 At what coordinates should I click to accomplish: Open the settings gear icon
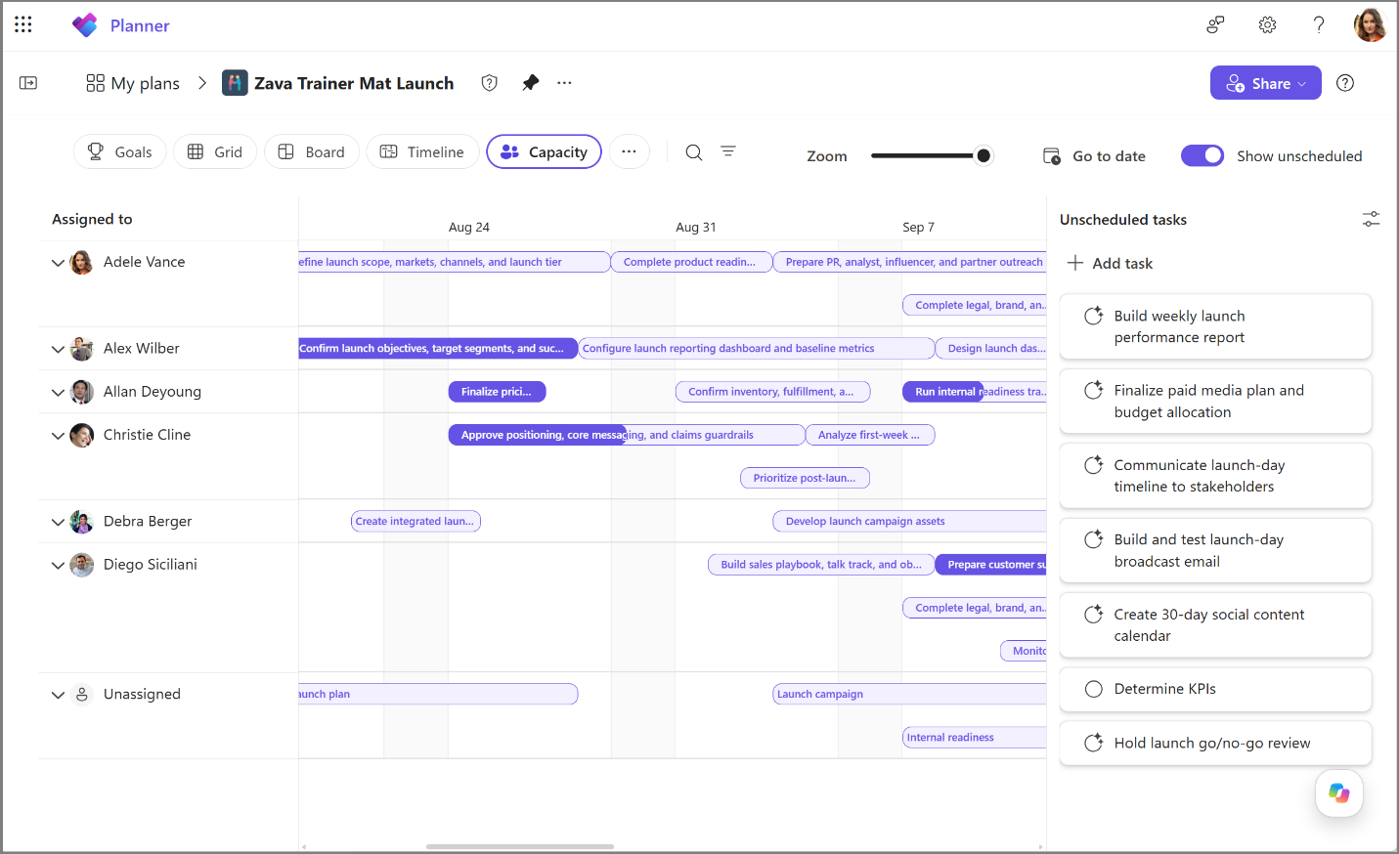[x=1267, y=24]
